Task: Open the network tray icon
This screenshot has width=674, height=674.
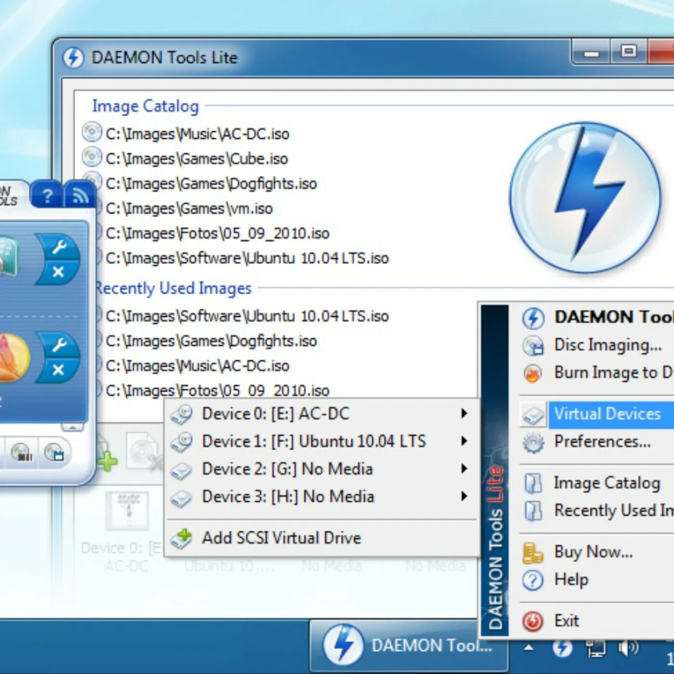Action: 596,648
